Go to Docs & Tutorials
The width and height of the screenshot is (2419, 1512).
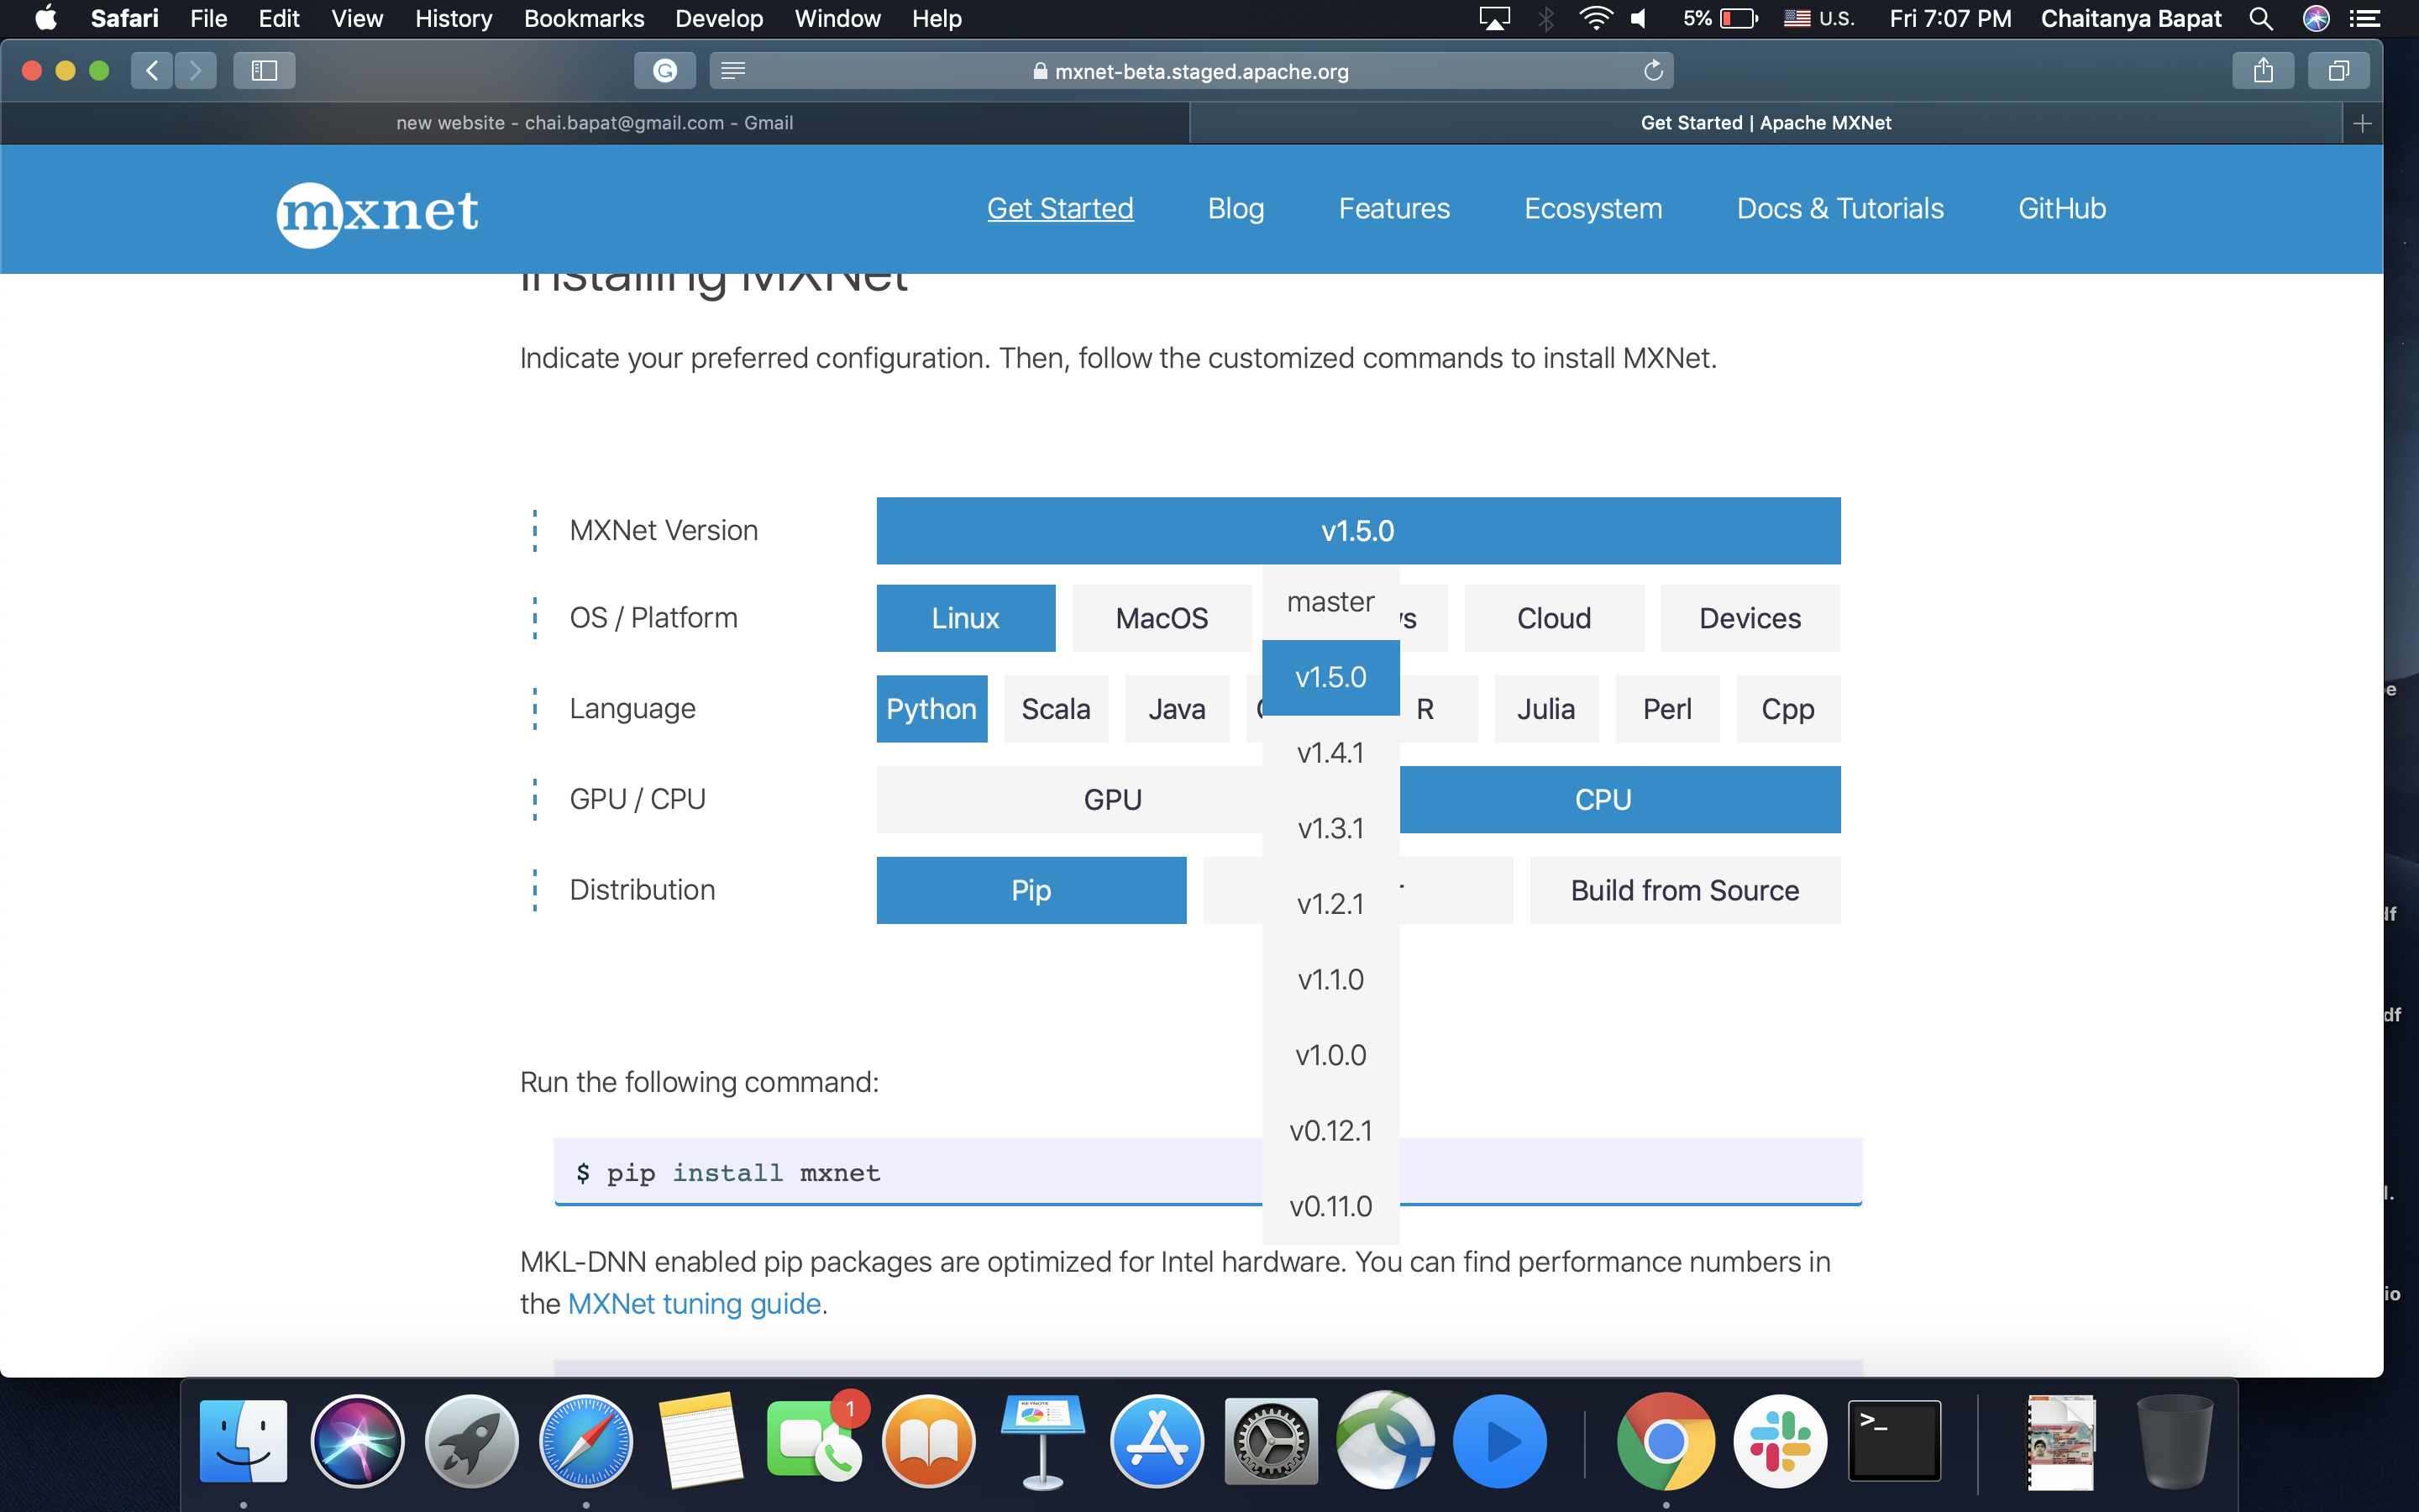1840,208
